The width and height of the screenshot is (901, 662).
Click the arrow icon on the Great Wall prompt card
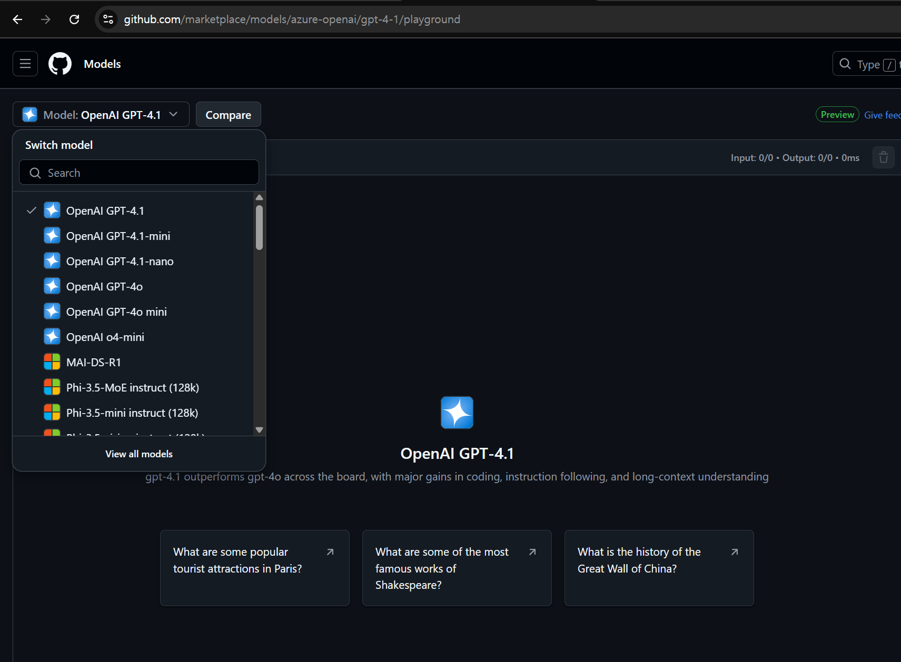[x=735, y=552]
